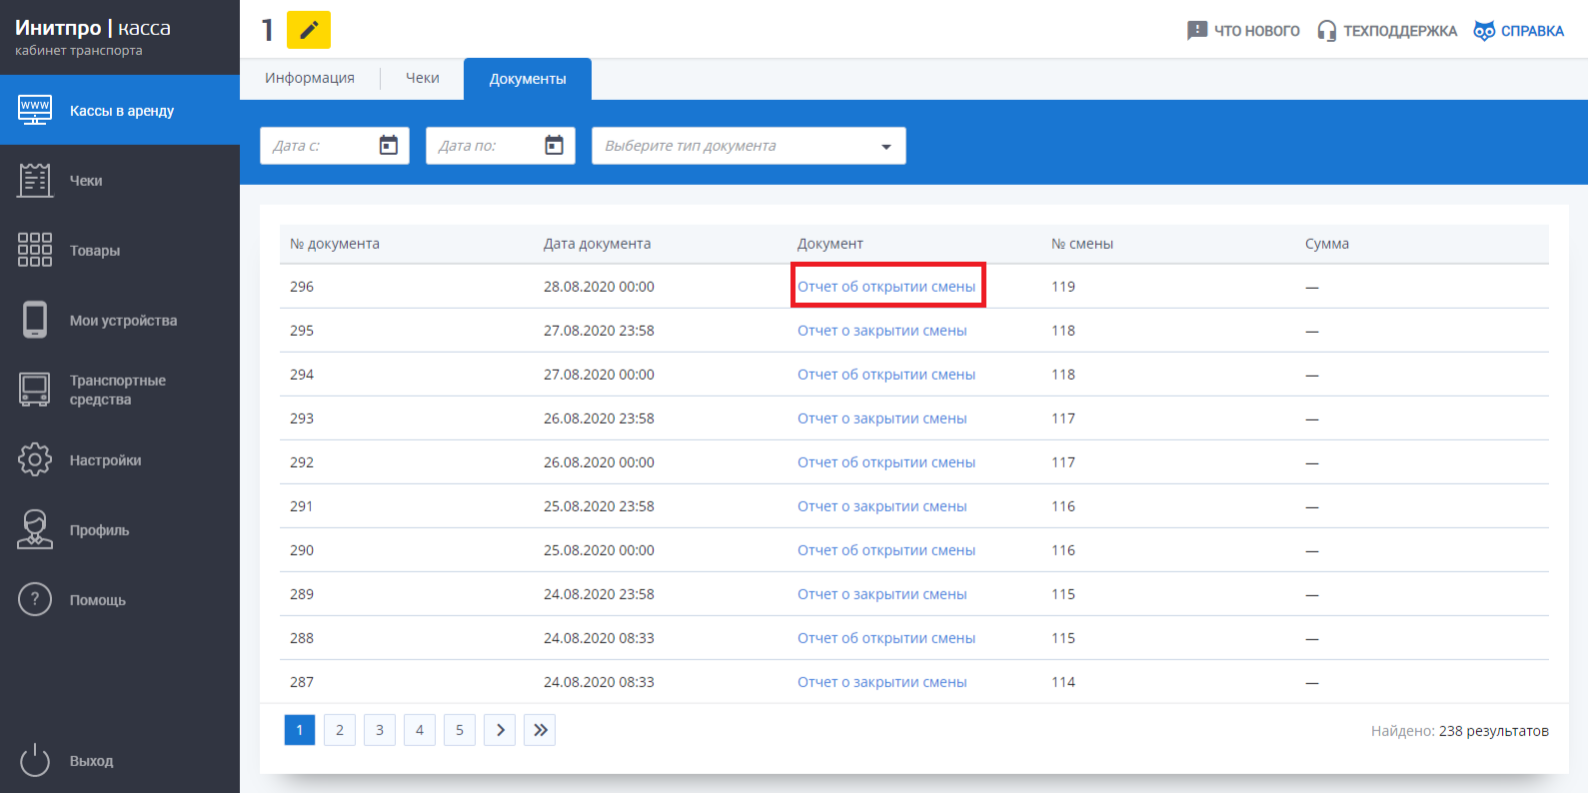Open 'Отчет о закрытии смены' document 291
1588x793 pixels.
pos(881,506)
